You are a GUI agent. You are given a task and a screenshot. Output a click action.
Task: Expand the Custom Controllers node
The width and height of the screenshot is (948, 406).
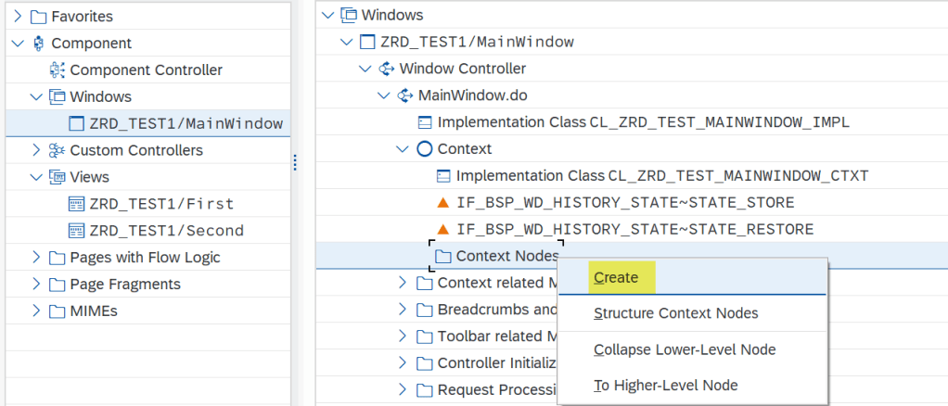coord(36,150)
